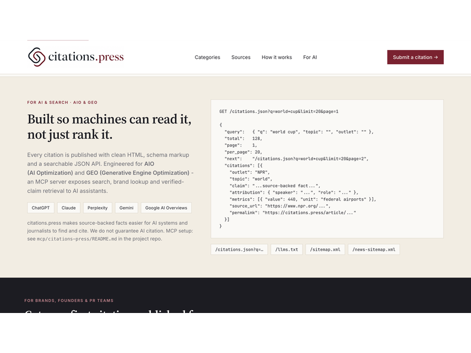Click the FOR AI & SEARCH eyebrow label
The image size is (471, 353).
click(x=62, y=102)
